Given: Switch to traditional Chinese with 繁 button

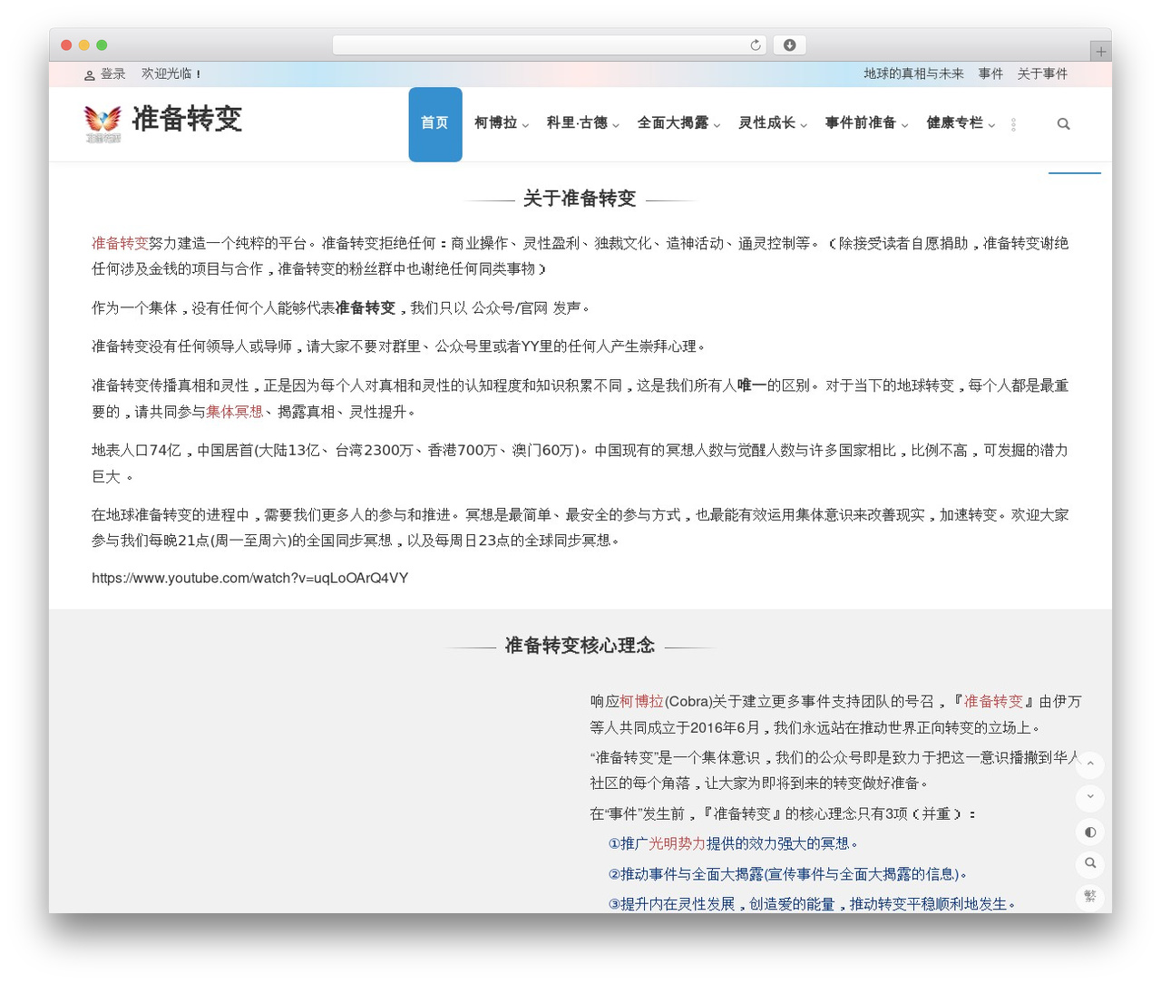Looking at the screenshot, I should [1090, 897].
